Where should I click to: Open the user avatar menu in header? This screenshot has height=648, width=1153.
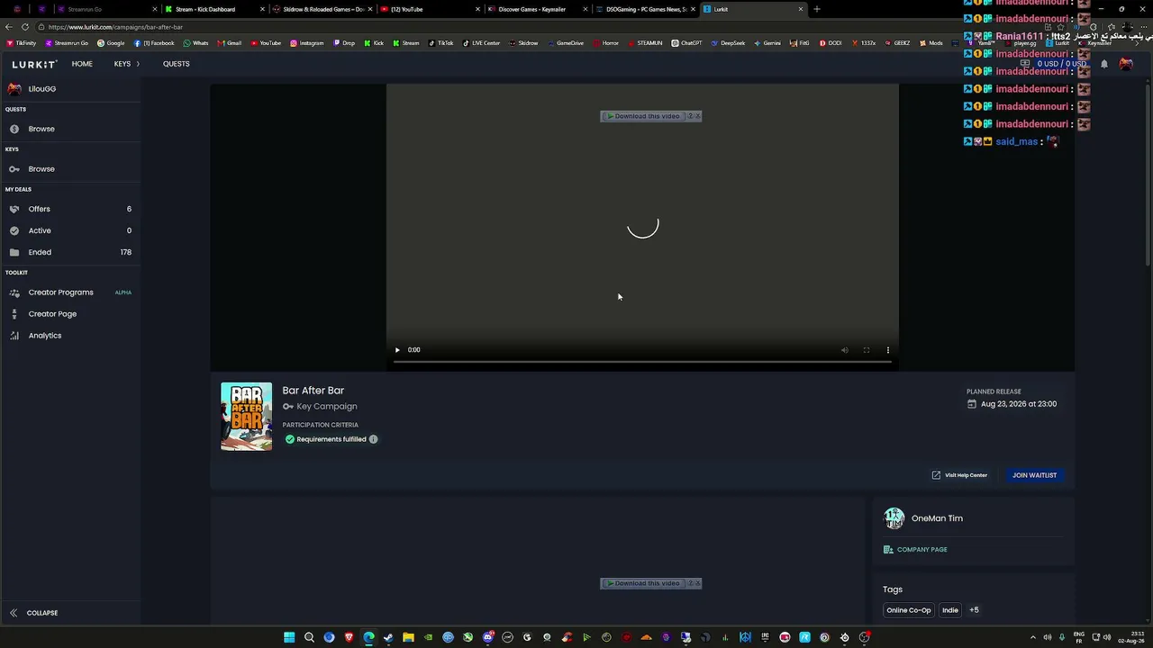[x=1126, y=64]
